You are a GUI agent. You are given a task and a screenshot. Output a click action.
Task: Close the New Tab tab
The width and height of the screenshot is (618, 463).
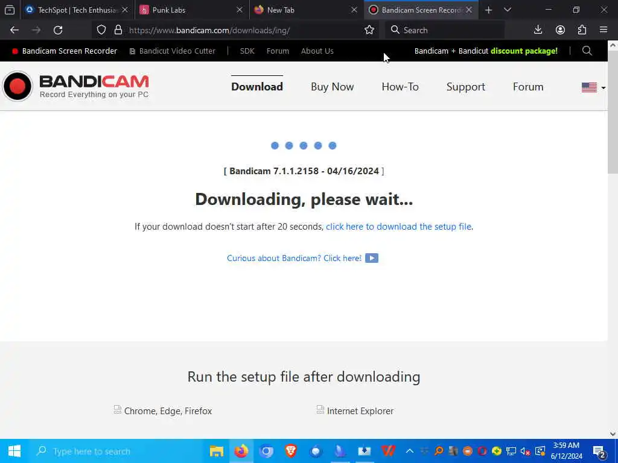coord(354,10)
